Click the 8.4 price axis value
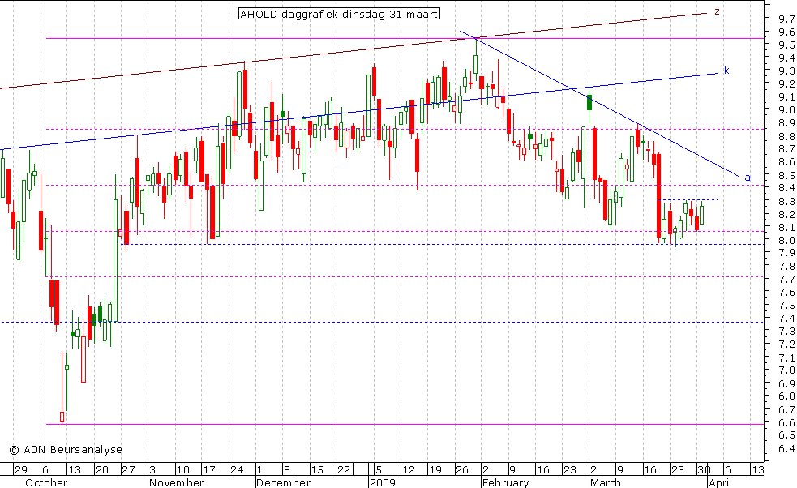Image resolution: width=797 pixels, height=488 pixels. point(786,189)
